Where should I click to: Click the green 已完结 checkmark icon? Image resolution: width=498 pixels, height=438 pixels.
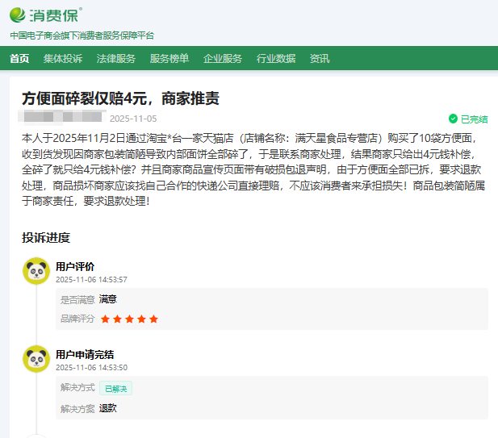[x=453, y=119]
